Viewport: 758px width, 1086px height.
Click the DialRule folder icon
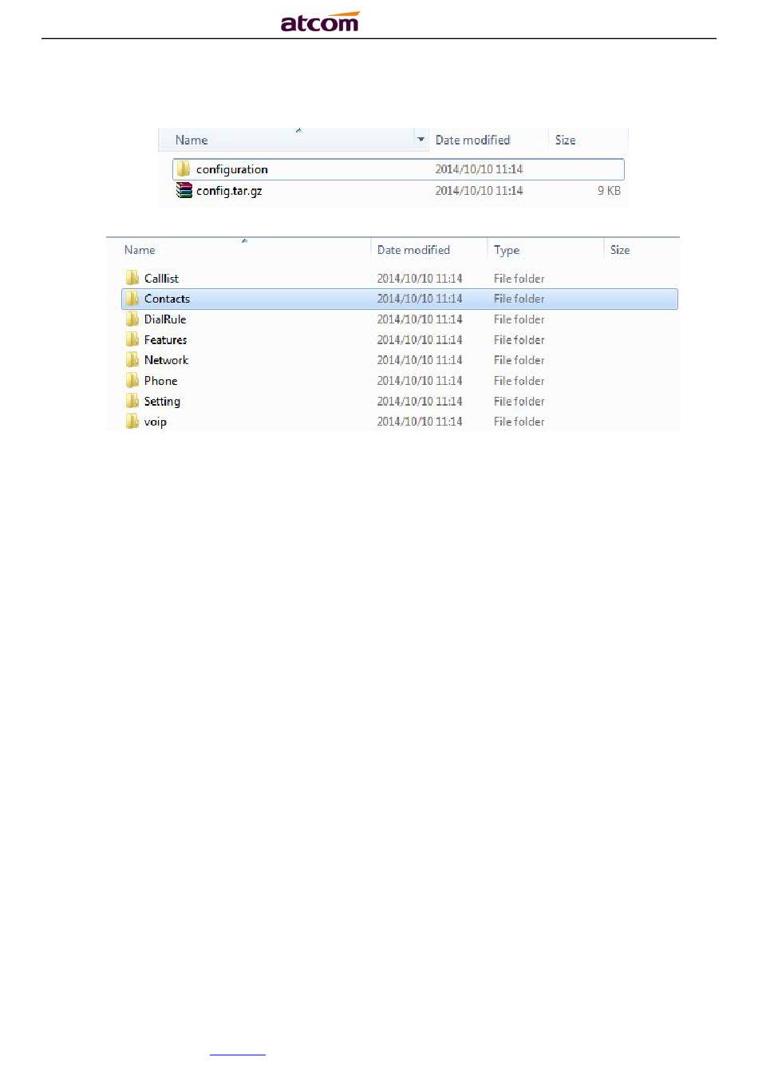coord(132,319)
